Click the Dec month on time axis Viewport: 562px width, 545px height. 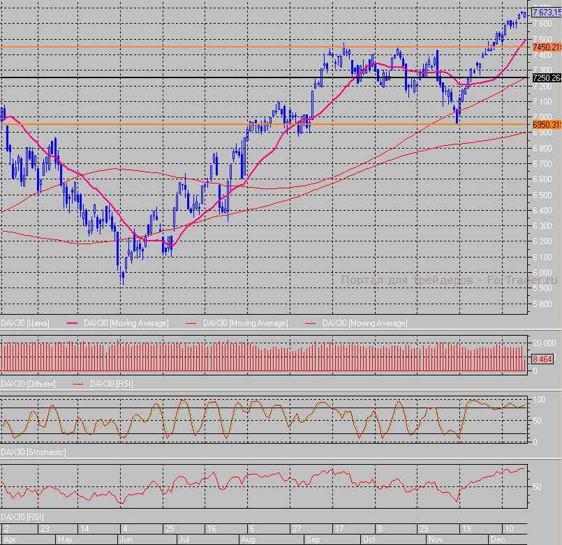[497, 539]
